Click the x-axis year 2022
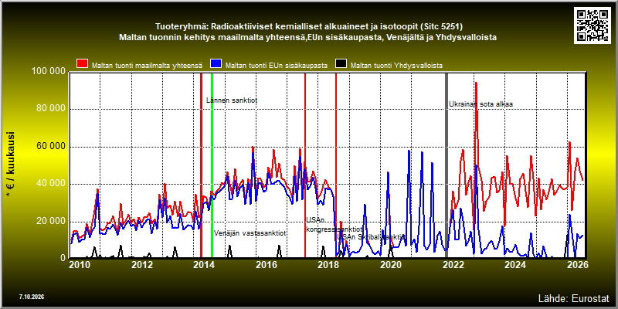This screenshot has width=618, height=309. point(453,265)
